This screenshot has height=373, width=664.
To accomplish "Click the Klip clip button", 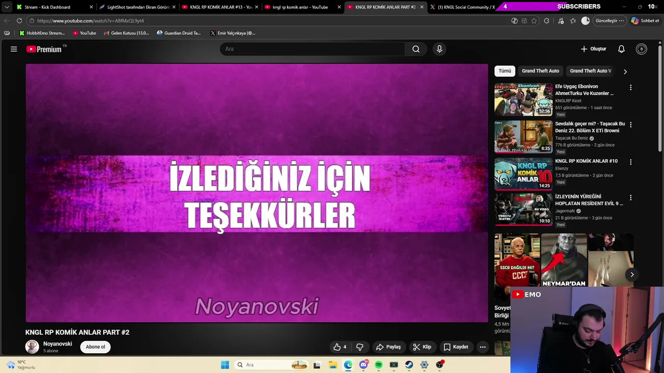I will [422, 347].
